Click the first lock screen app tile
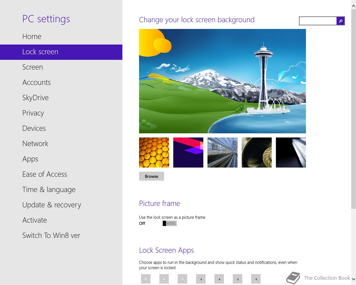Image resolution: width=356 pixels, height=285 pixels. pos(146,279)
